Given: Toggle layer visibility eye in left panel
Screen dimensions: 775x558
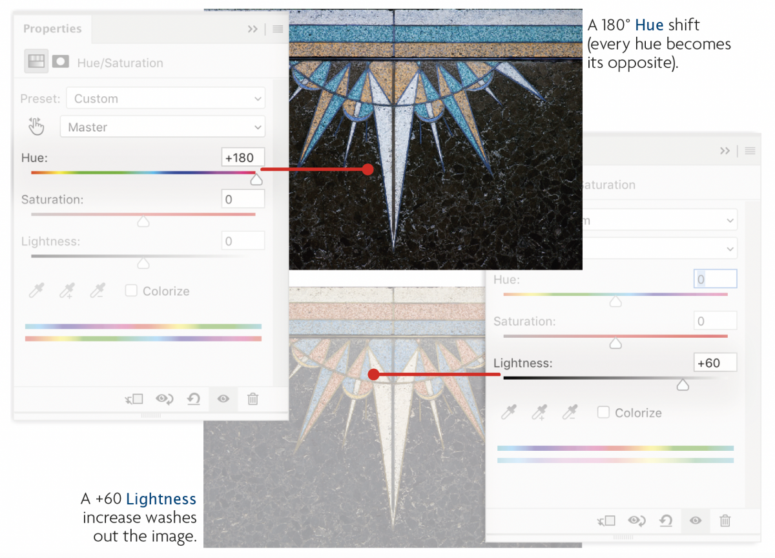Looking at the screenshot, I should point(223,399).
